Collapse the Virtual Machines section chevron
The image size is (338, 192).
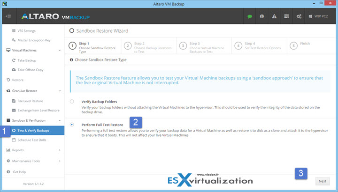tap(60, 50)
